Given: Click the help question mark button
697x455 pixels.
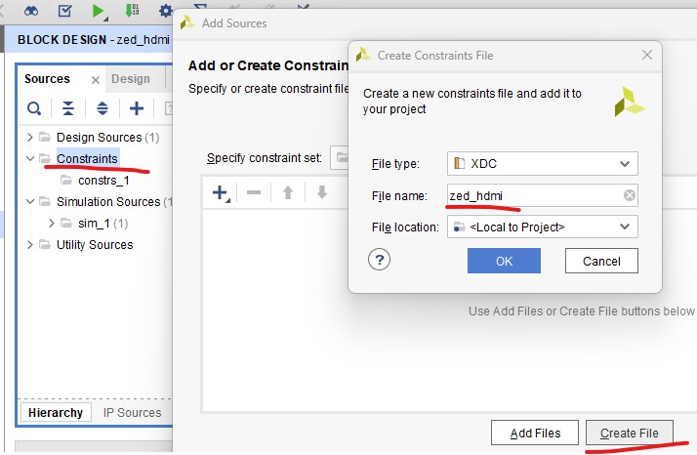Looking at the screenshot, I should click(380, 260).
